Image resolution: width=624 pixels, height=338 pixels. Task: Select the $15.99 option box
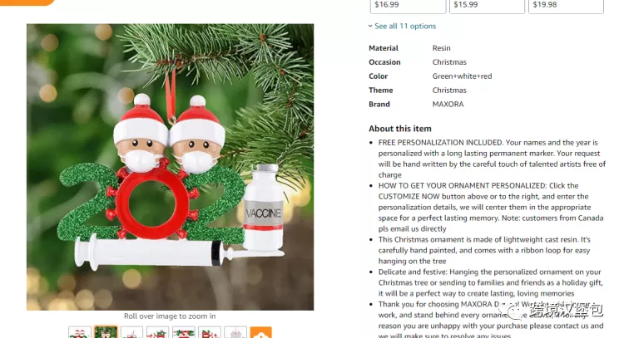tap(487, 6)
